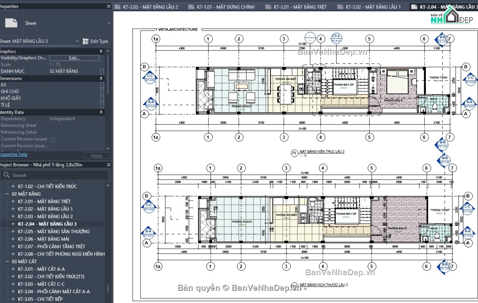The width and height of the screenshot is (478, 303).
Task: Collapse the 02 MẶT BẰNG tree node
Action: tap(7, 194)
